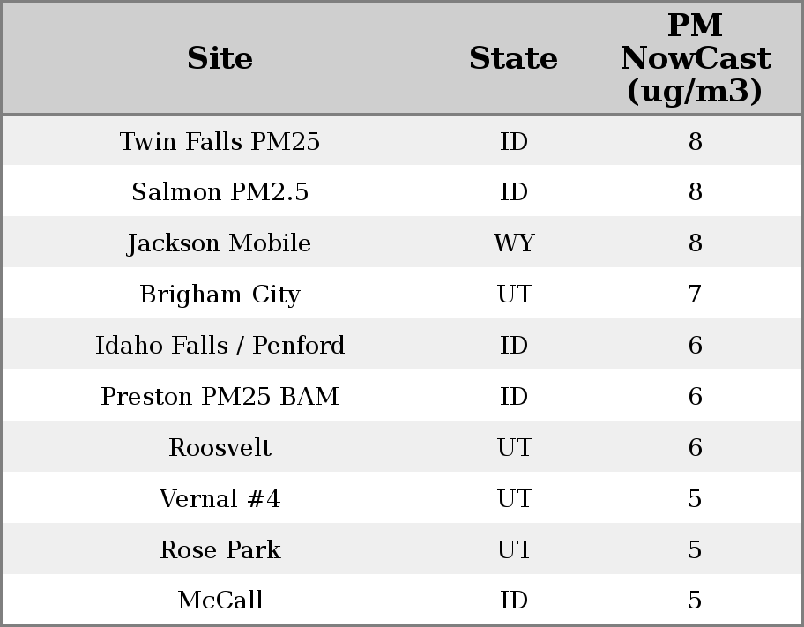Click the UT state cell for Rose Park
This screenshot has width=804, height=627.
tap(514, 550)
